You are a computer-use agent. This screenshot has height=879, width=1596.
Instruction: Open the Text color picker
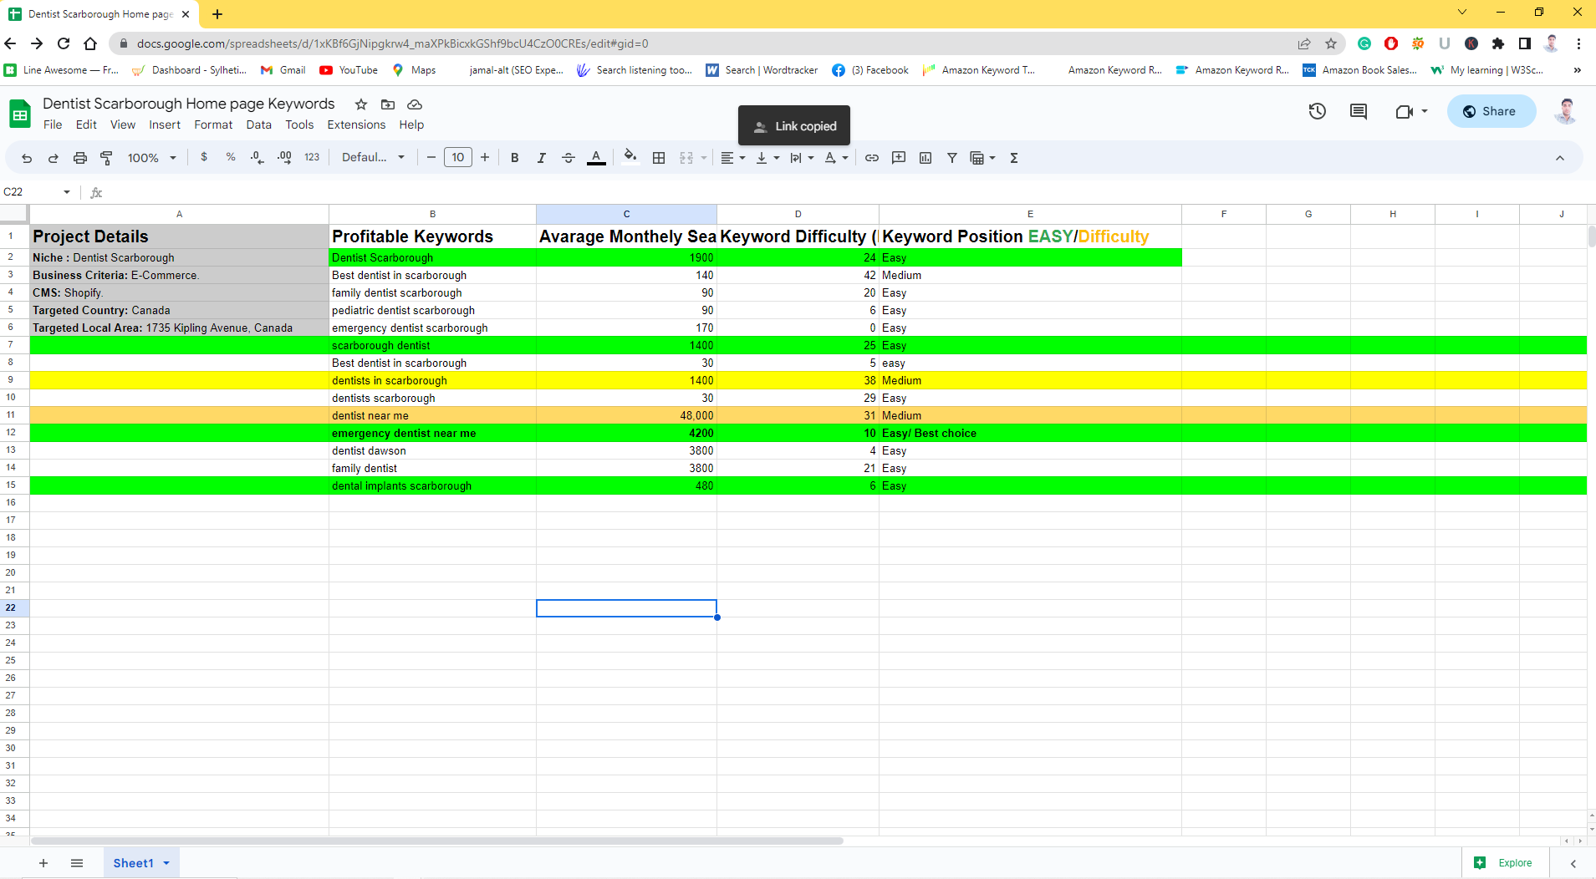pos(595,157)
